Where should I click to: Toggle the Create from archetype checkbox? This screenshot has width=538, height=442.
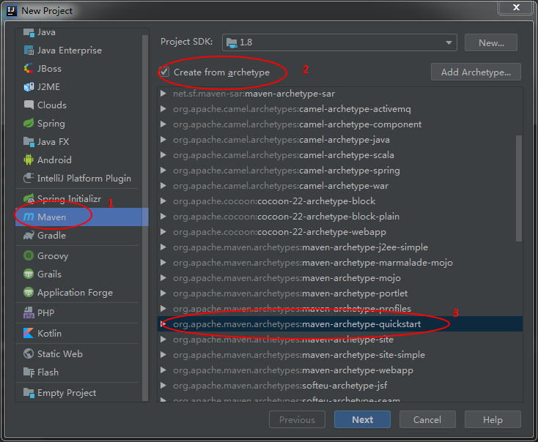[x=164, y=72]
